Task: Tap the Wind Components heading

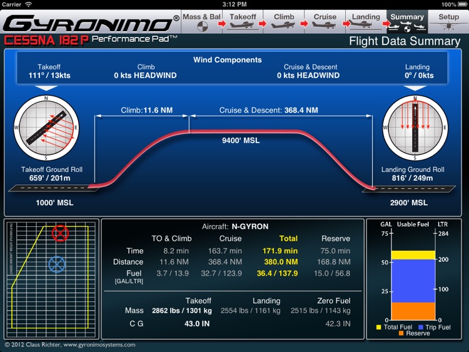Action: [228, 60]
